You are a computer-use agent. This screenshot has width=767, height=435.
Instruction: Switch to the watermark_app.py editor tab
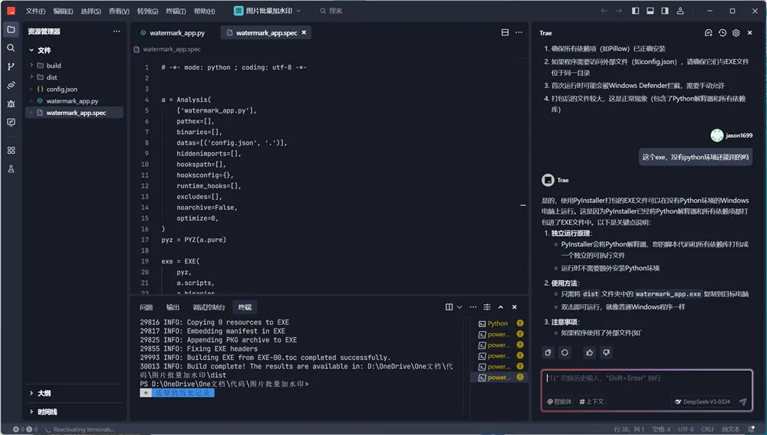176,33
